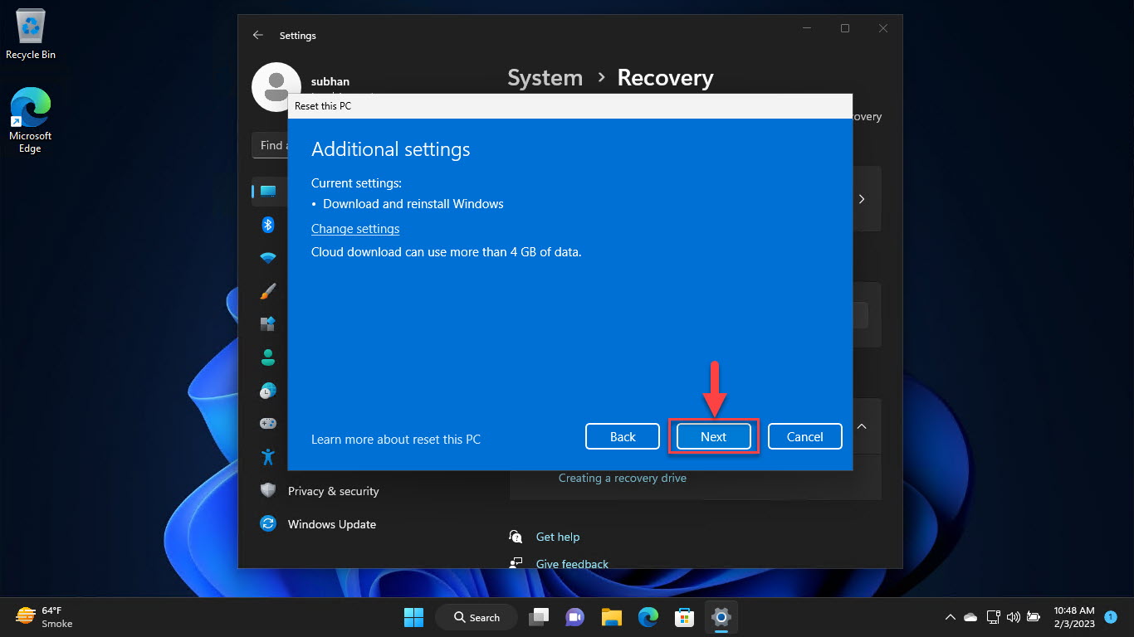
Task: Click the subhan profile avatar
Action: tap(276, 86)
